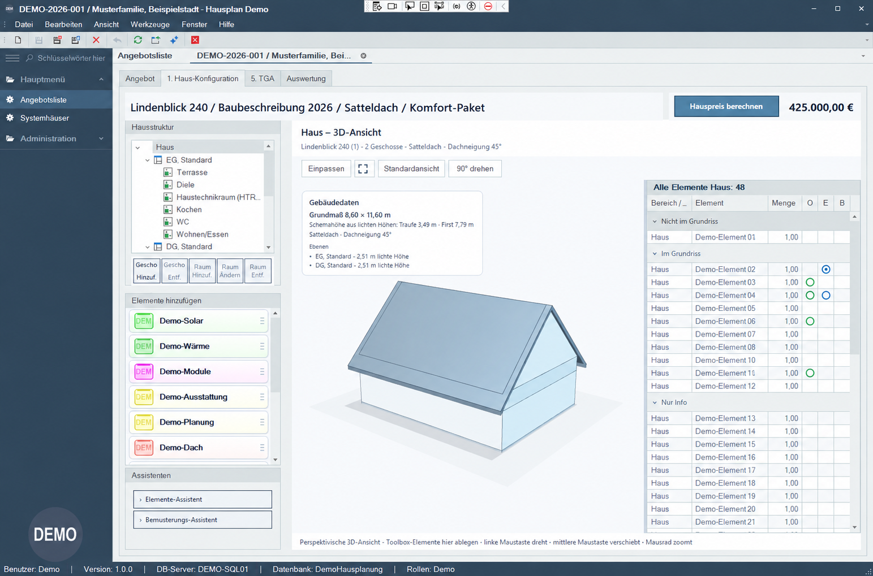Click the camera record icon in top bar
This screenshot has height=576, width=873.
point(392,6)
